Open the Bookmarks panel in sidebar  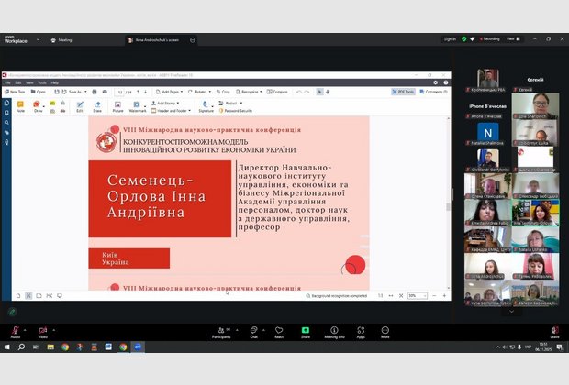pyautogui.click(x=6, y=113)
